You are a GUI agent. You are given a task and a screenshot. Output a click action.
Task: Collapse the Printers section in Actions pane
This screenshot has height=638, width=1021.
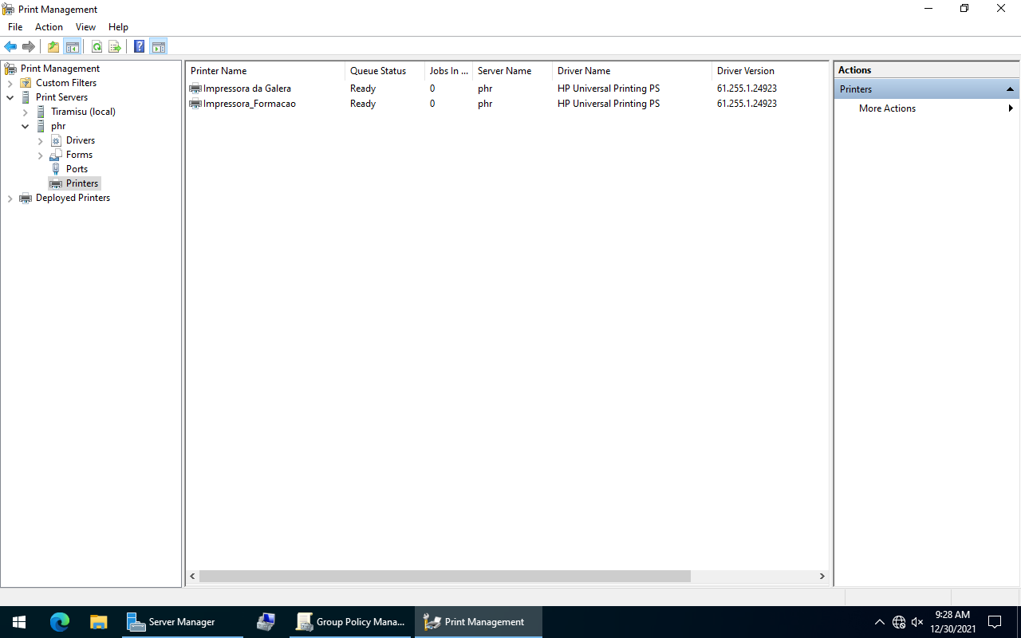pyautogui.click(x=1010, y=89)
